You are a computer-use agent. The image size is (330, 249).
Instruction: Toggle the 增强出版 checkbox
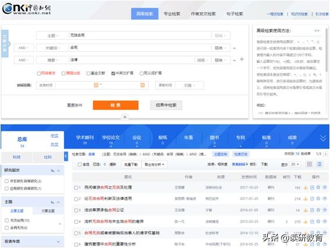64,73
